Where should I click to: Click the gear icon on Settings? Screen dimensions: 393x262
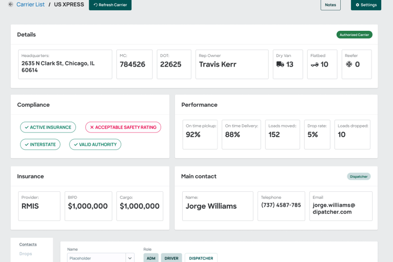(358, 5)
